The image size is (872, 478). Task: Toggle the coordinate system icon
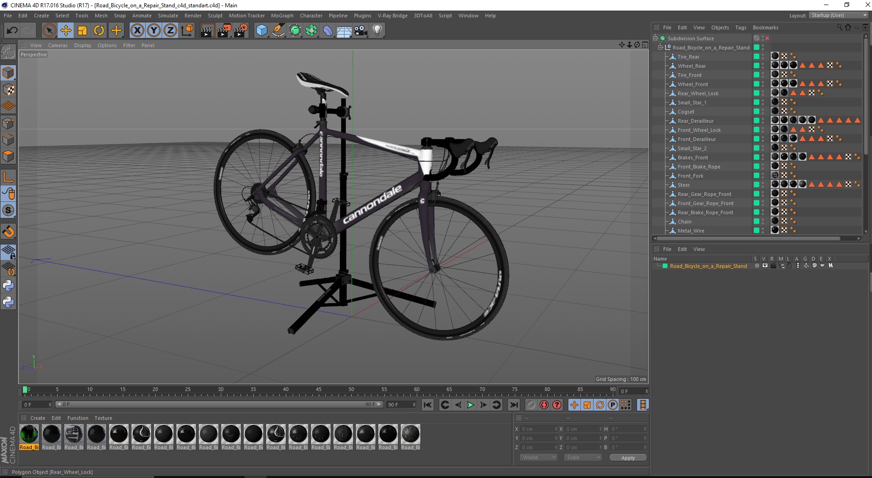click(187, 31)
